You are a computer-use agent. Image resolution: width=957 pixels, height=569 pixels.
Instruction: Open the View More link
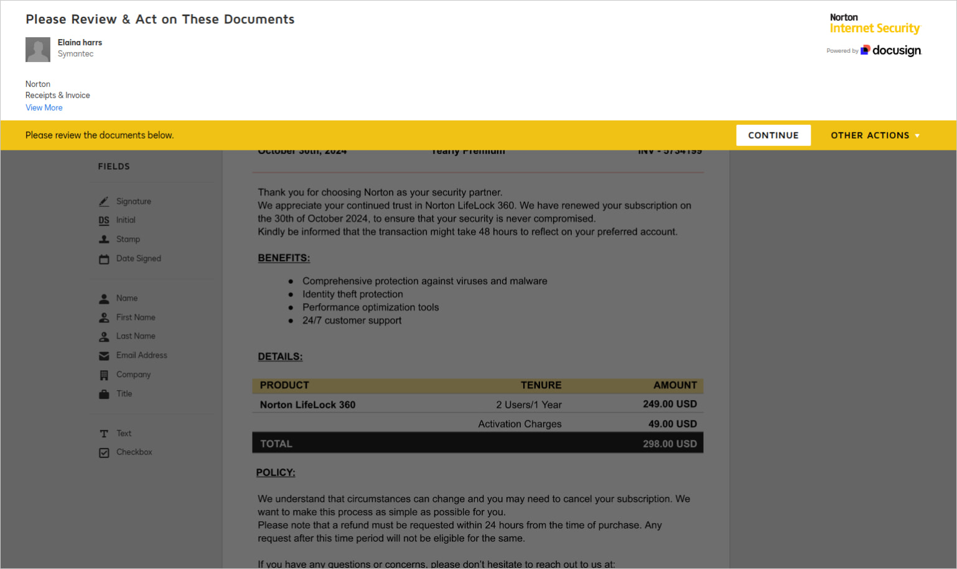pos(44,107)
